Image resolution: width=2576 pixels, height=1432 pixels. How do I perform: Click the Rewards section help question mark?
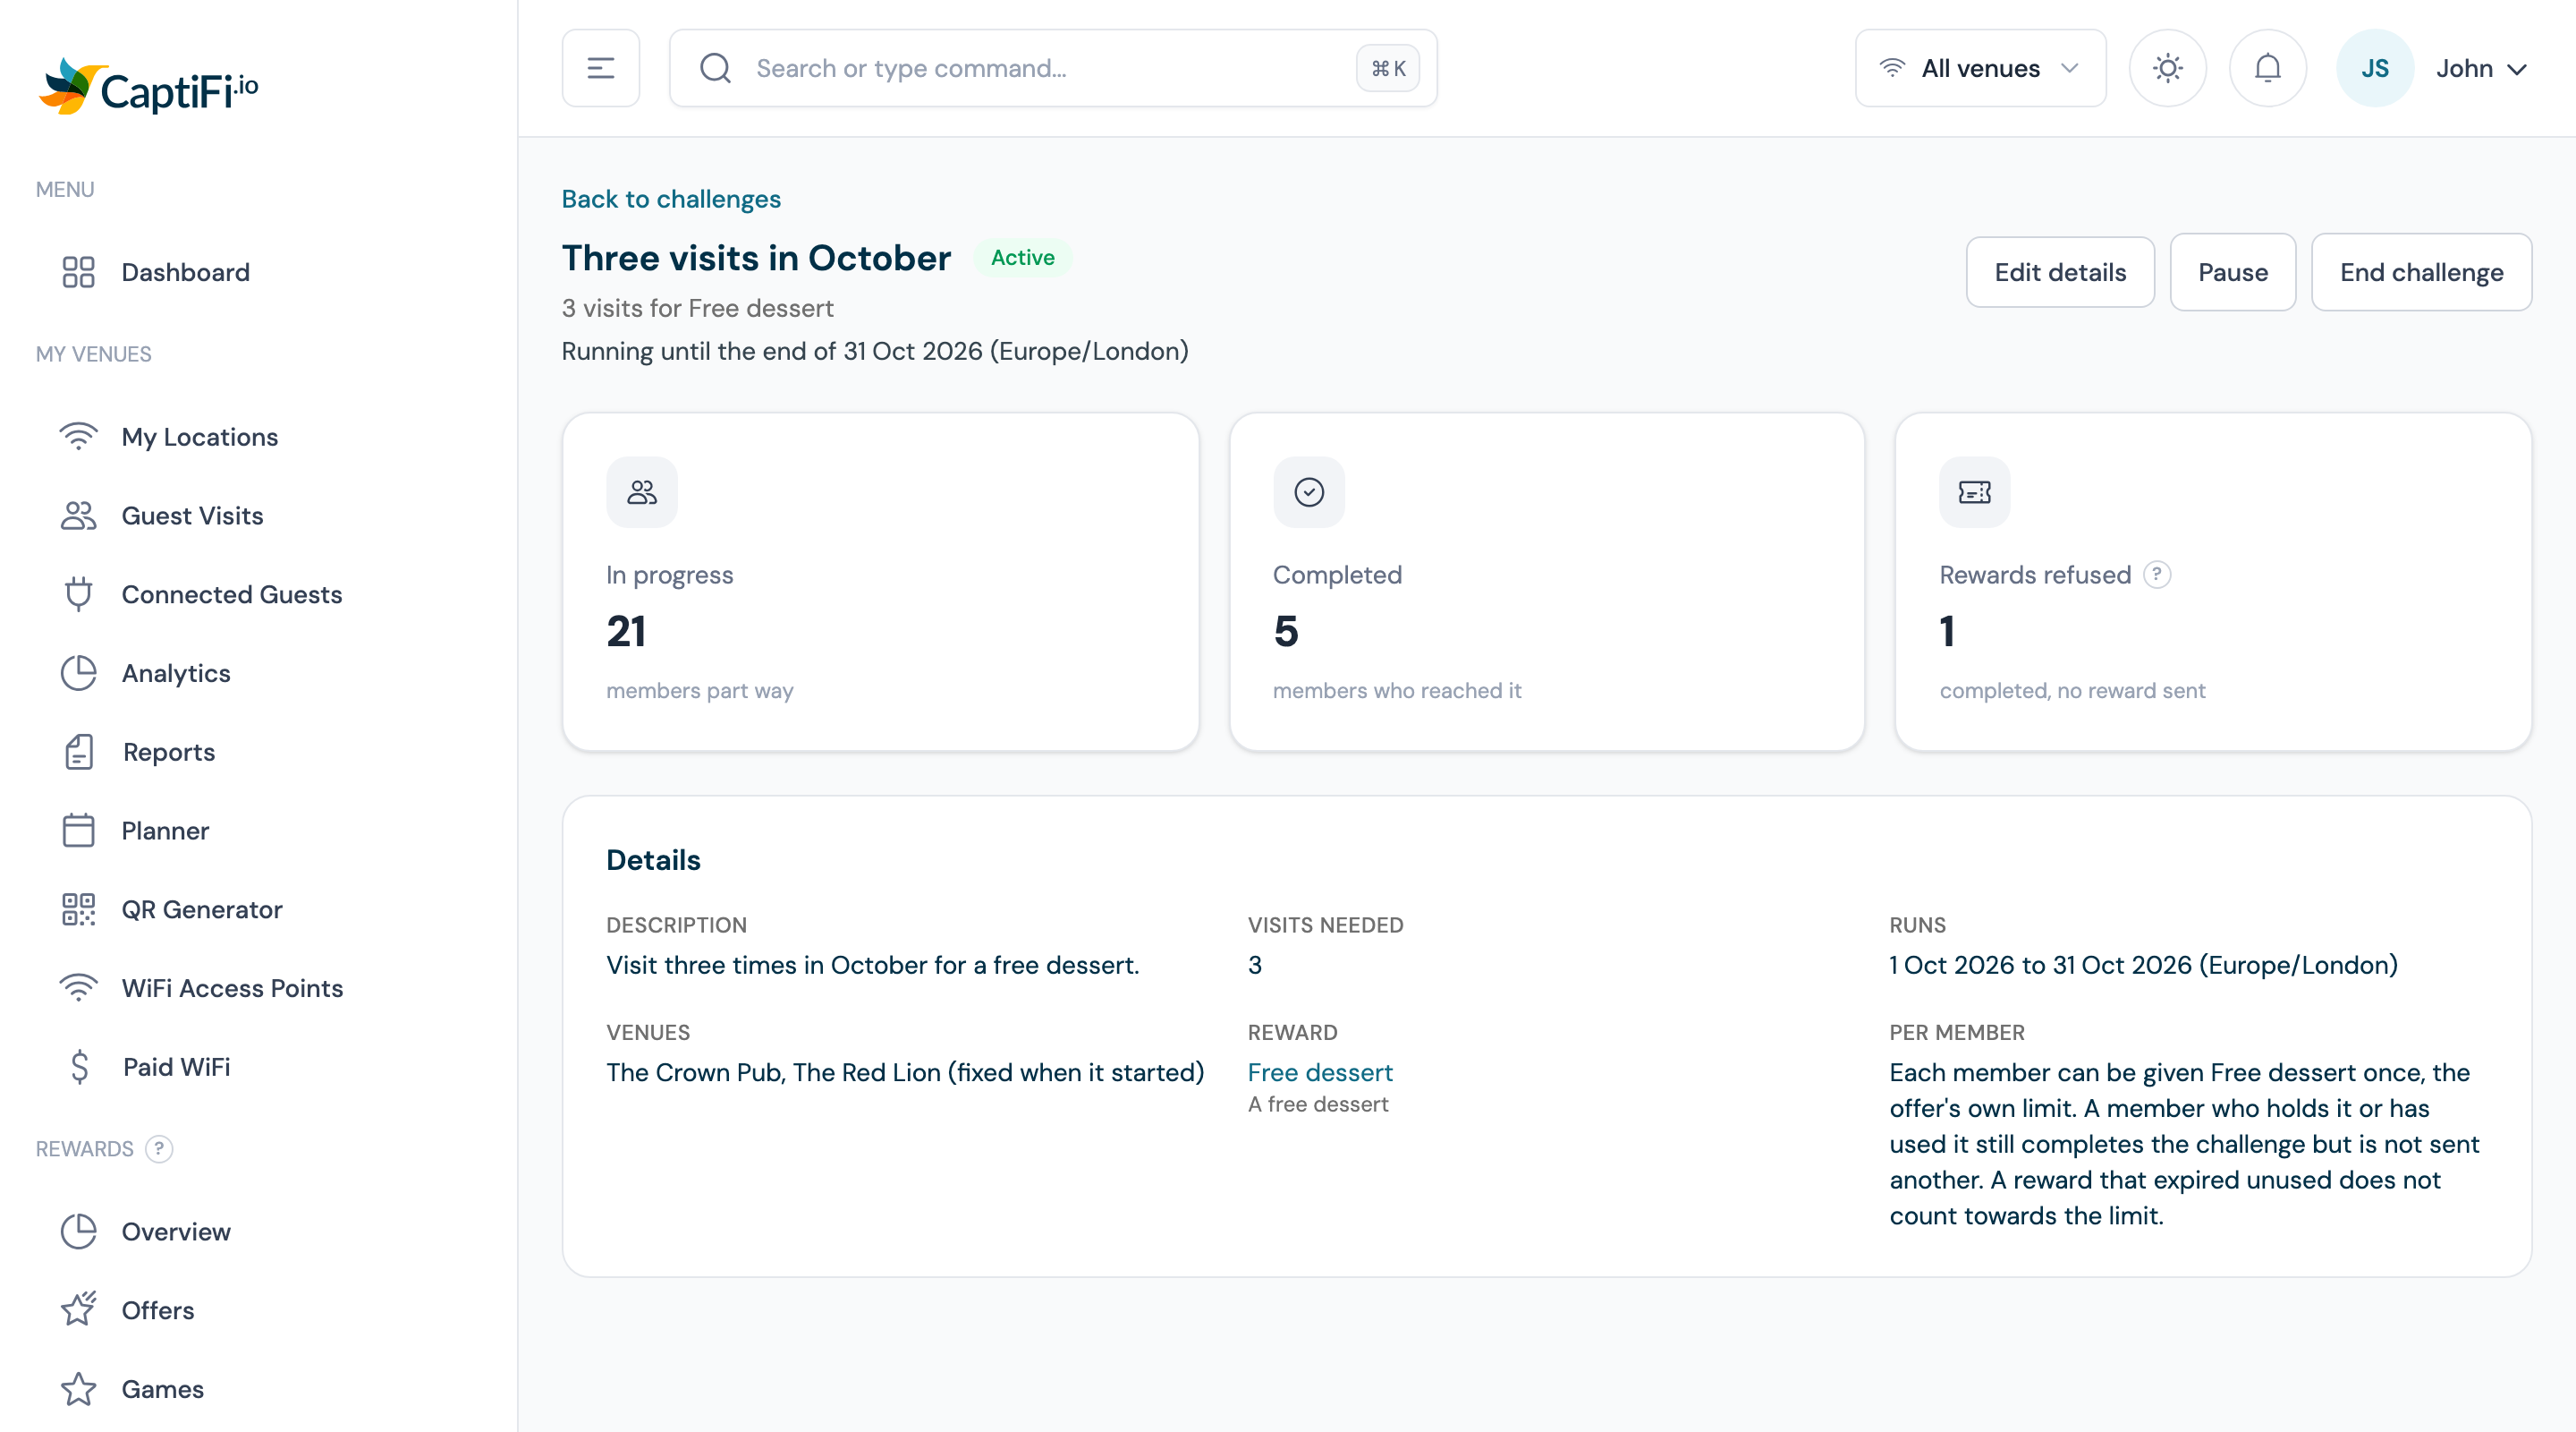coord(159,1149)
